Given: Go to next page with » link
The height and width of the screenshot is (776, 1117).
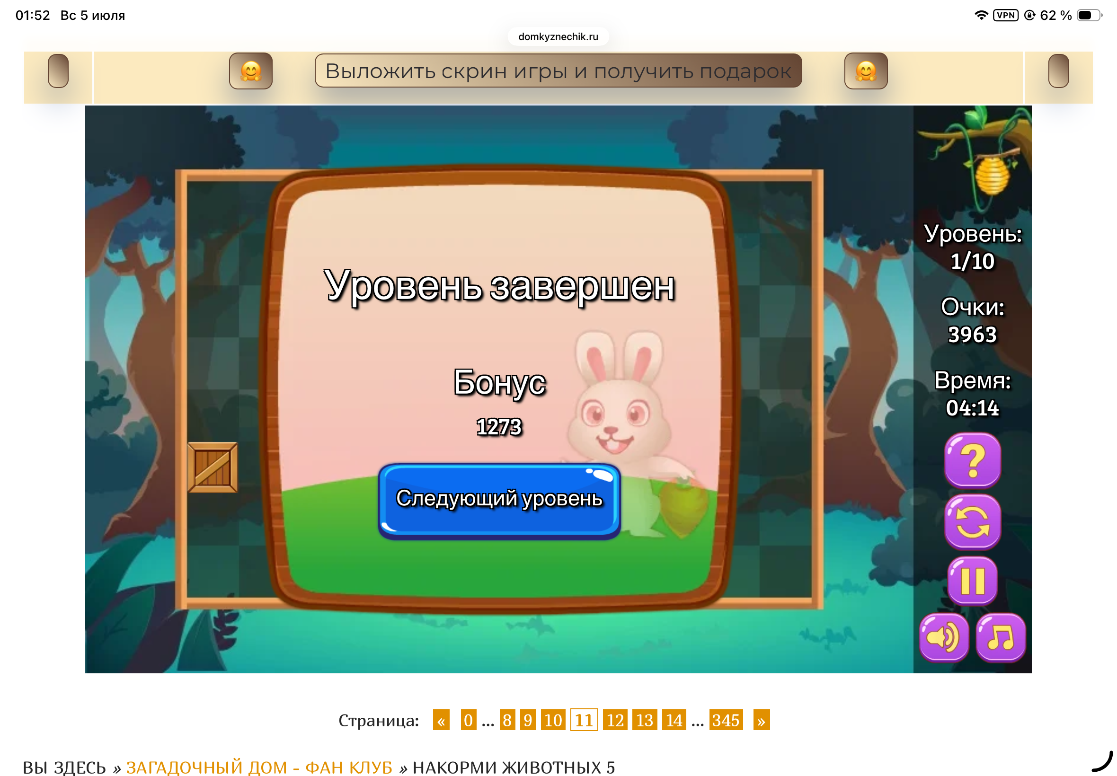Looking at the screenshot, I should pyautogui.click(x=761, y=720).
